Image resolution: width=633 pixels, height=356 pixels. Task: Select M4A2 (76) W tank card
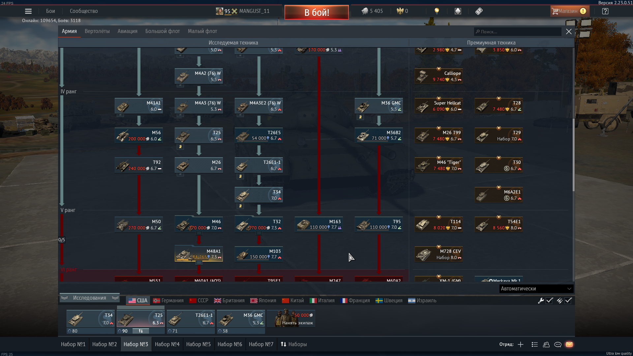[199, 76]
